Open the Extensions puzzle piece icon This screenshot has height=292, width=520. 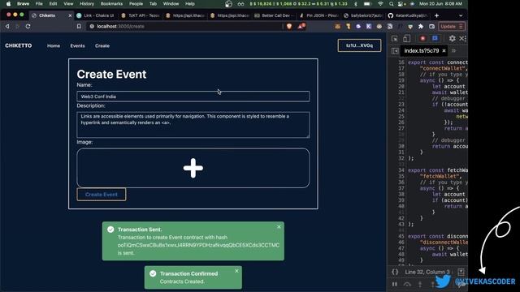[x=421, y=26]
